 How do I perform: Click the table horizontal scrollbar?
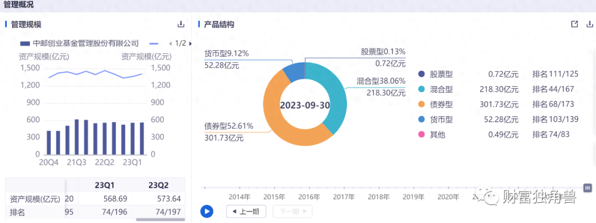tap(160, 220)
